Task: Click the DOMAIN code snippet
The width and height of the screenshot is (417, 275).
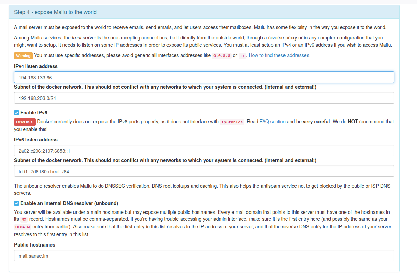Action: tap(23, 227)
